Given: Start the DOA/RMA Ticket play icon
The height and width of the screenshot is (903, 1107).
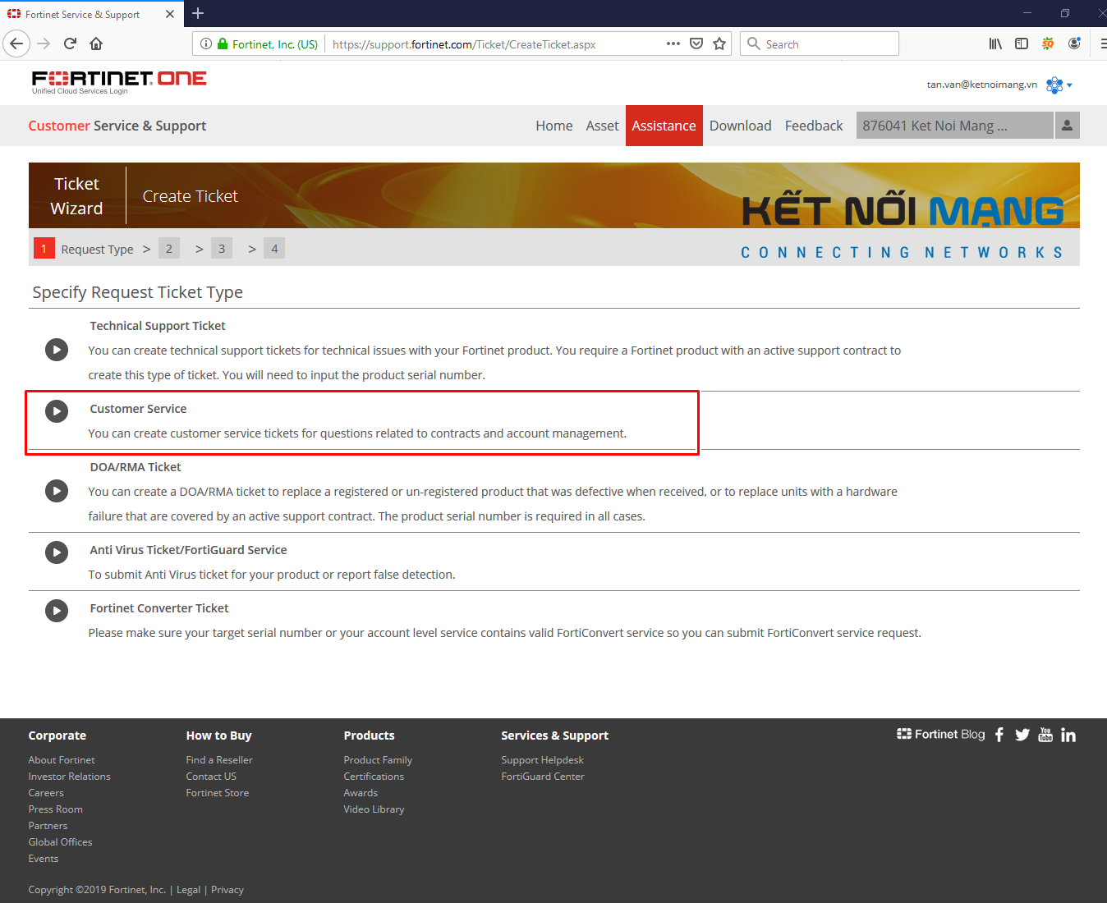Looking at the screenshot, I should click(x=57, y=491).
